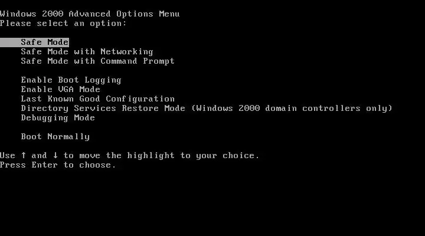Click the word 'Networking' in second option

coord(127,51)
